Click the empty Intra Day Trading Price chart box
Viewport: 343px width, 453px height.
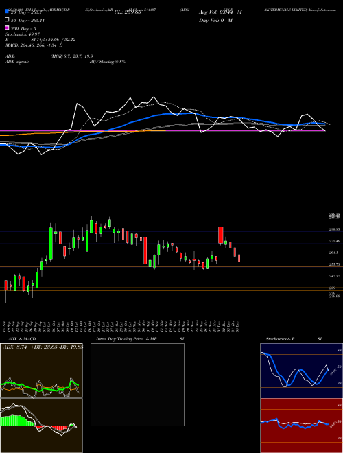137,384
